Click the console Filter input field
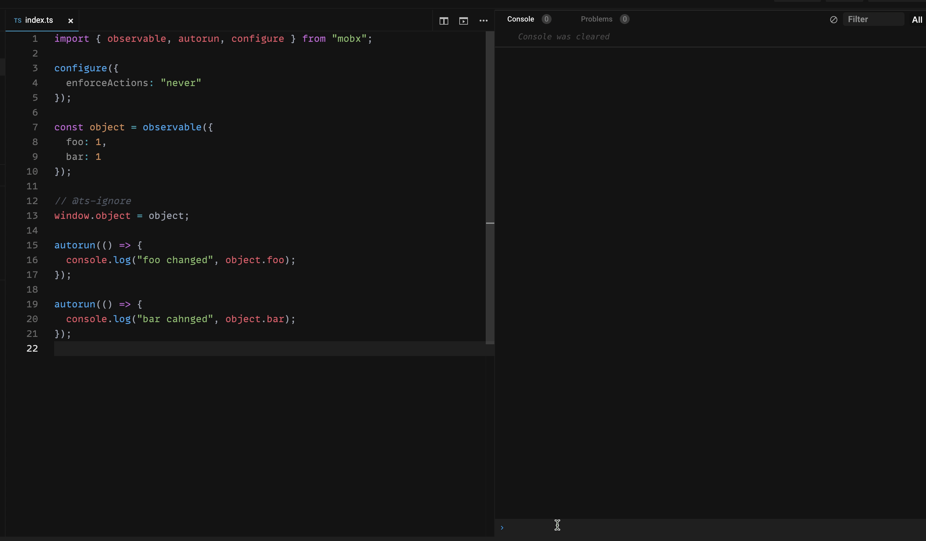This screenshot has width=926, height=541. coord(873,19)
